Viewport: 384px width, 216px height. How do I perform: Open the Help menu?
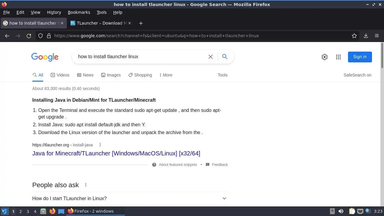pyautogui.click(x=118, y=12)
